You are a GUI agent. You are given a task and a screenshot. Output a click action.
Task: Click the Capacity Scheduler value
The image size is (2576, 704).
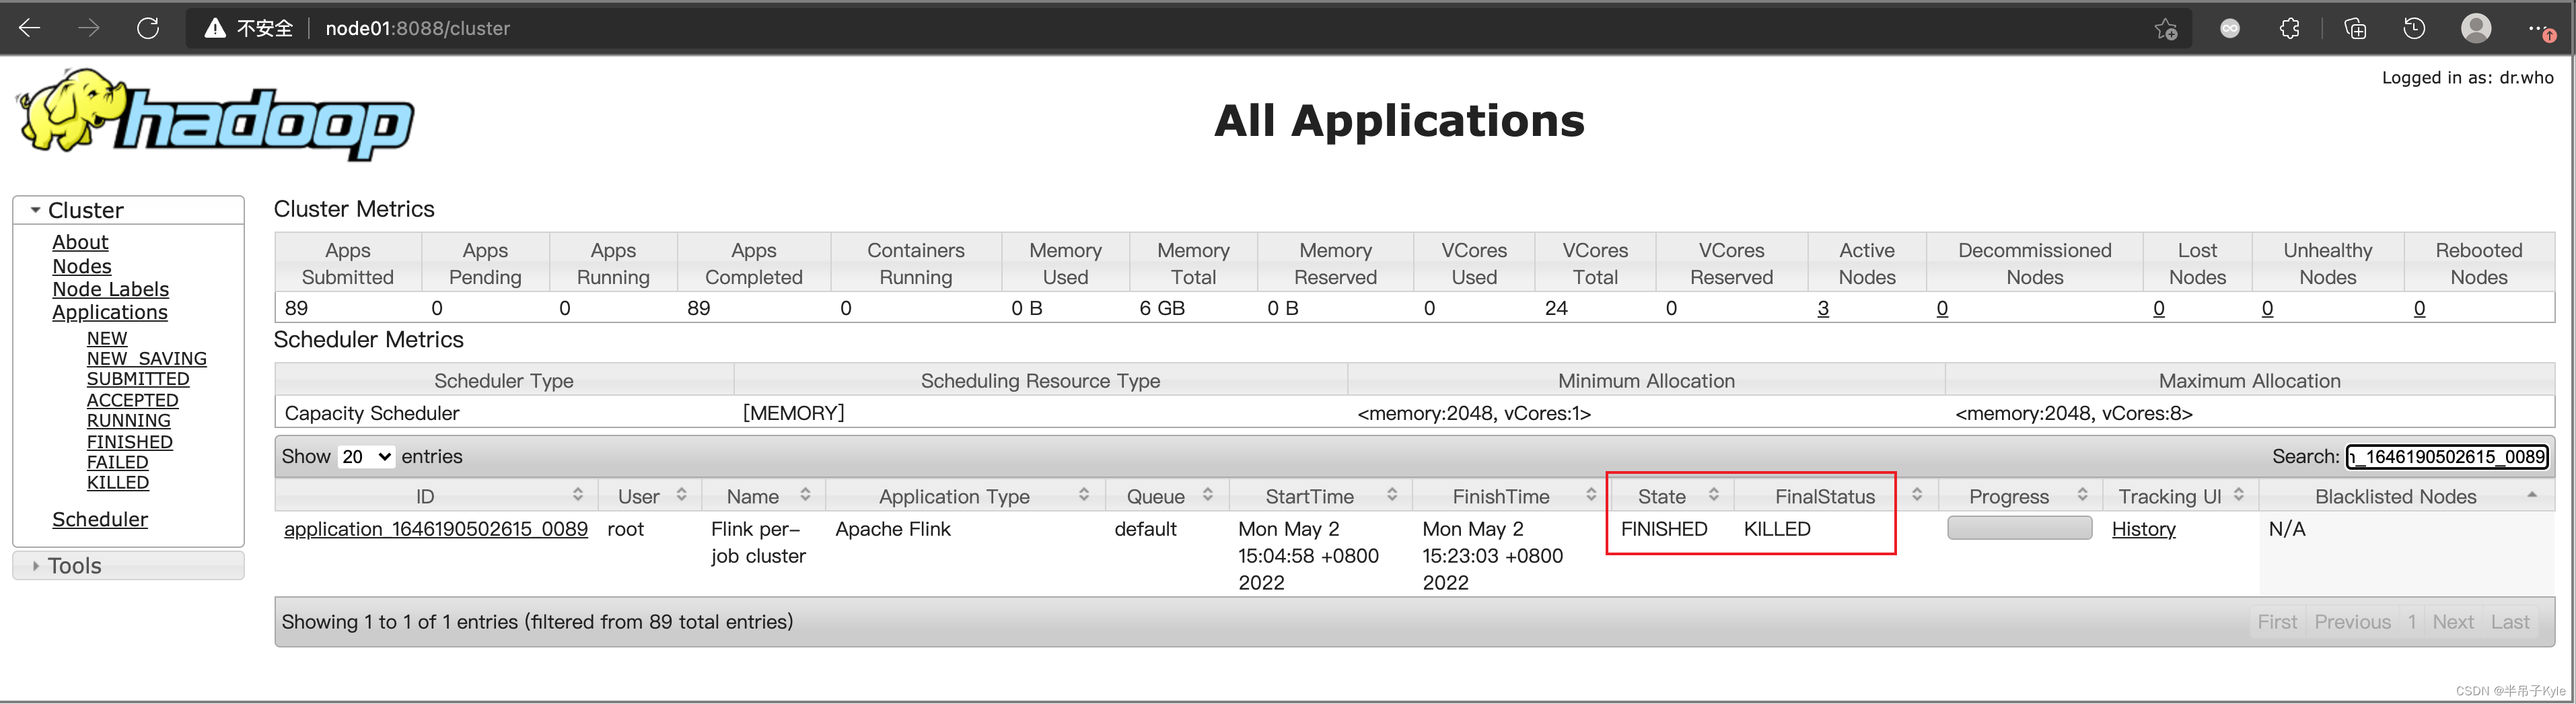point(372,413)
